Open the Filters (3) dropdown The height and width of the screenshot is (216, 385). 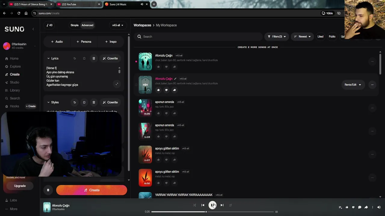coord(277,37)
